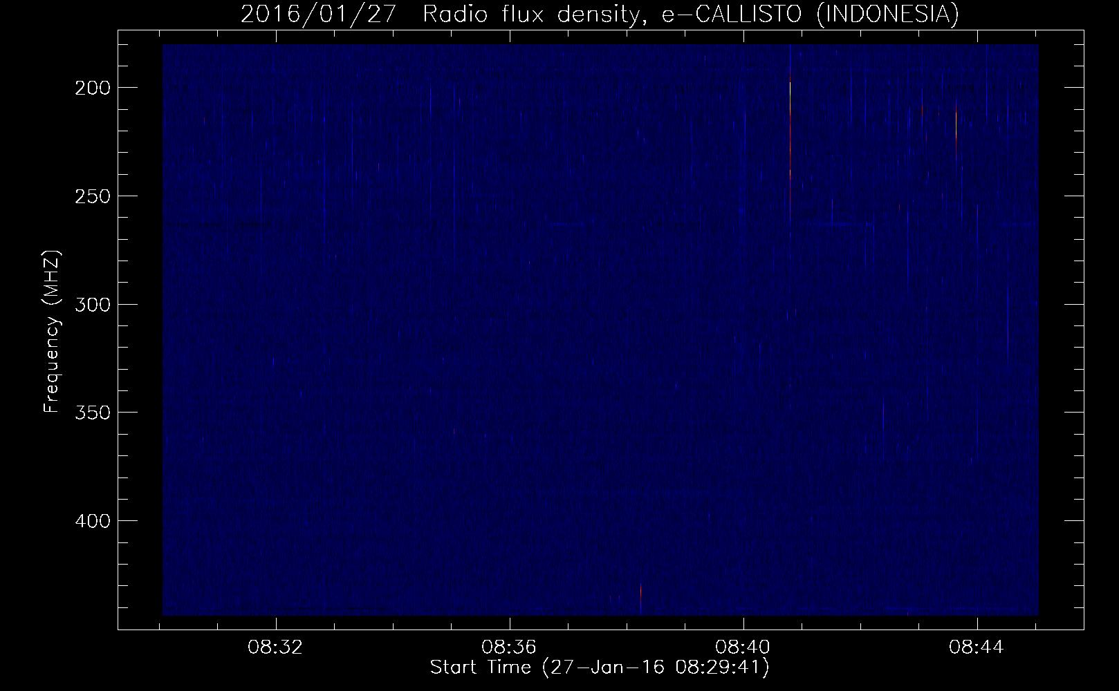This screenshot has width=1119, height=691.
Task: Click the 08:32 time tick label
Action: pyautogui.click(x=277, y=647)
